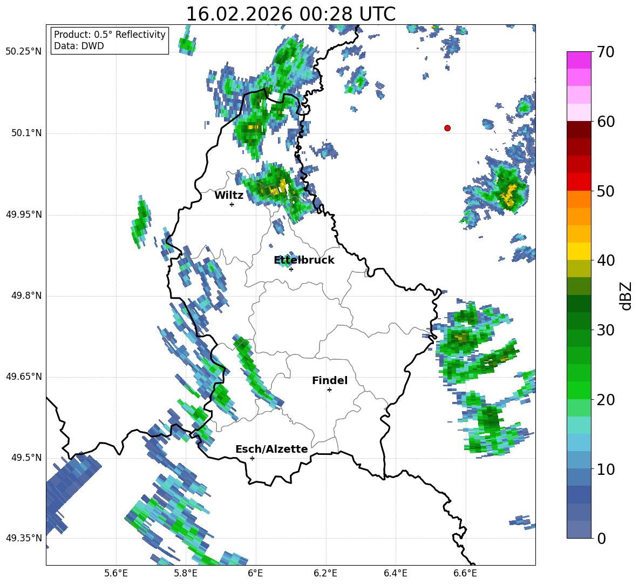Click the Data: DWD label
Image resolution: width=639 pixels, height=584 pixels.
click(x=79, y=46)
